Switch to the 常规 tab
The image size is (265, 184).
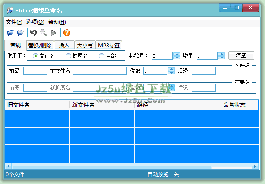(x=16, y=45)
